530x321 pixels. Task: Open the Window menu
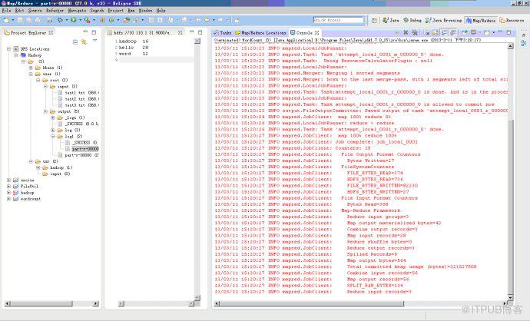coord(146,11)
